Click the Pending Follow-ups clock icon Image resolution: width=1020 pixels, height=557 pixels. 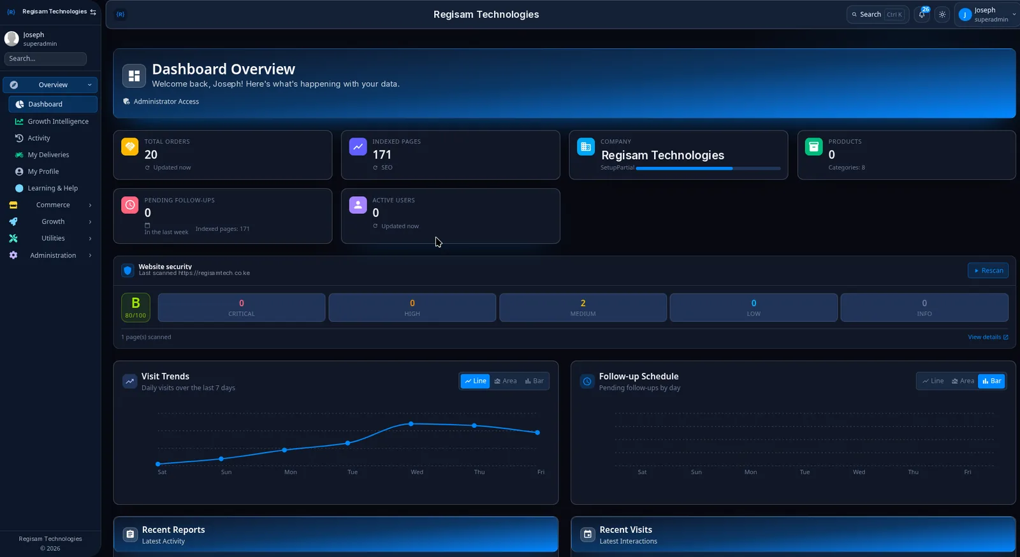pos(130,205)
